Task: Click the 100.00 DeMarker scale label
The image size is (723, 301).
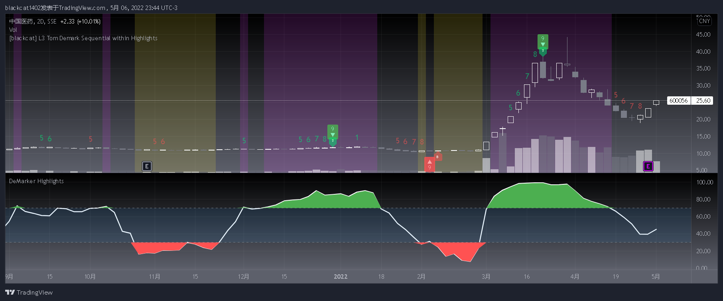Action: pos(705,182)
